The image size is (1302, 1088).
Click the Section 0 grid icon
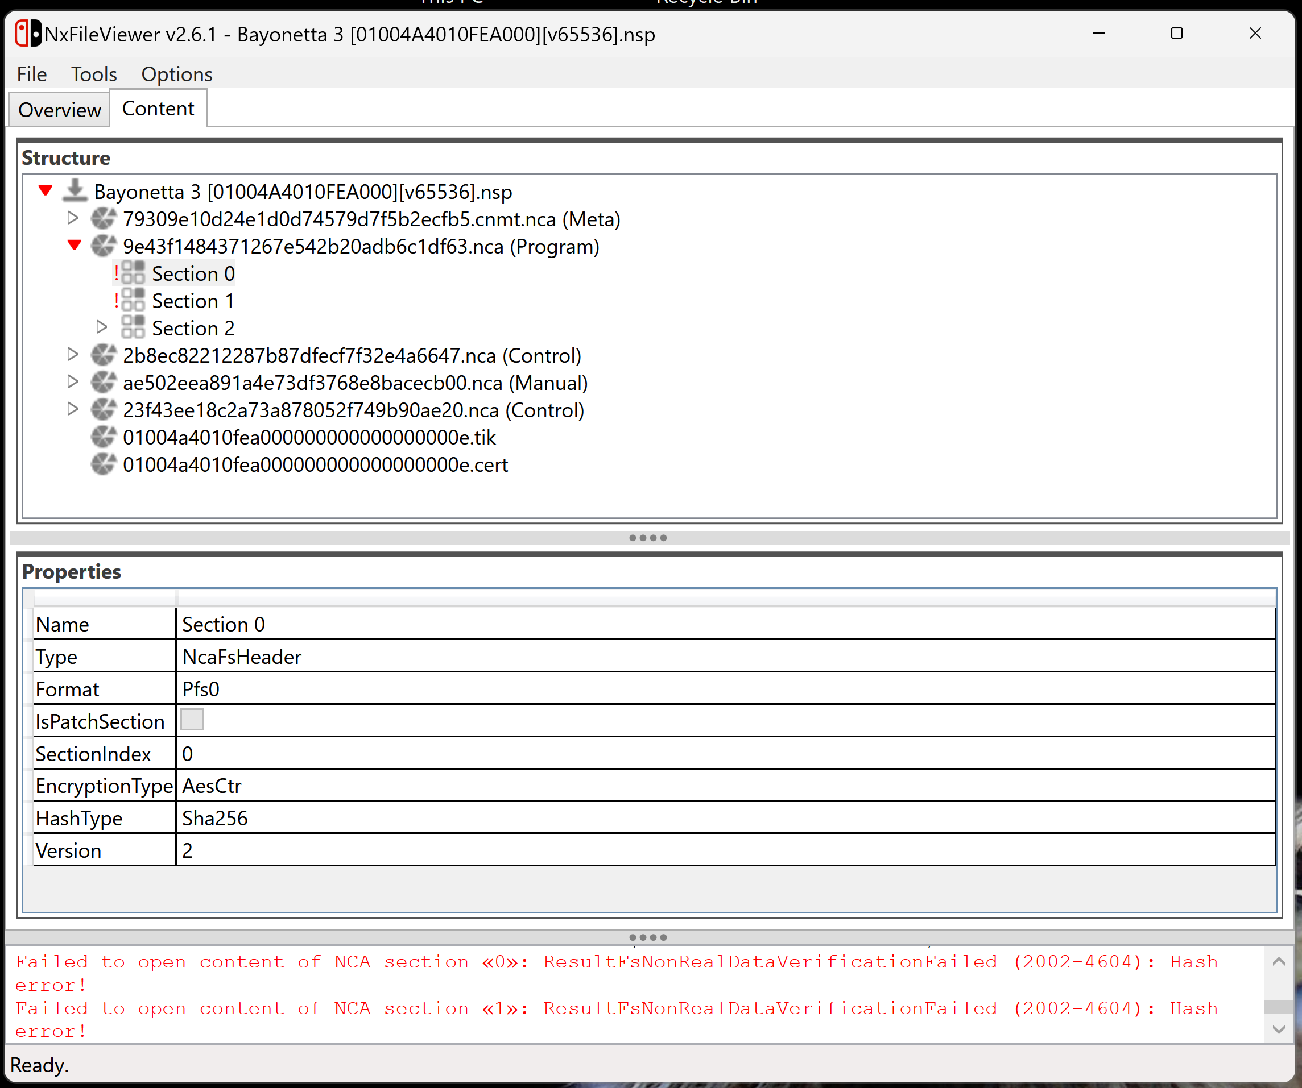click(133, 273)
